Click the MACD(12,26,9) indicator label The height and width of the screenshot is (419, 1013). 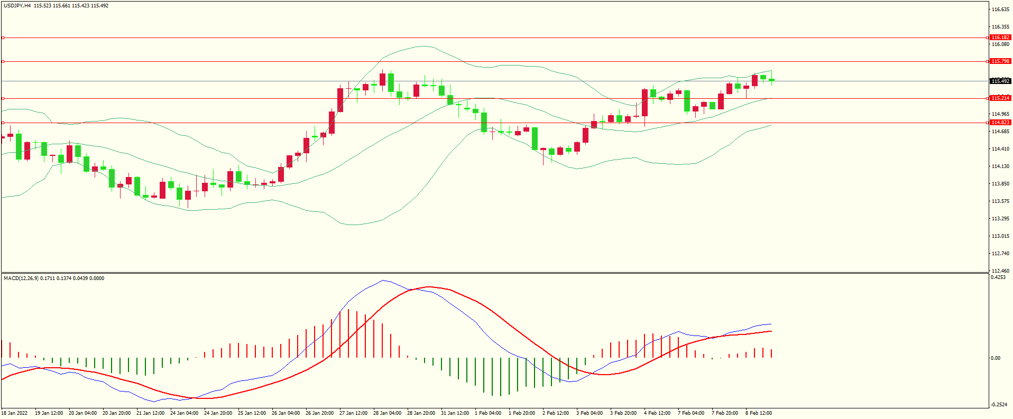21,278
